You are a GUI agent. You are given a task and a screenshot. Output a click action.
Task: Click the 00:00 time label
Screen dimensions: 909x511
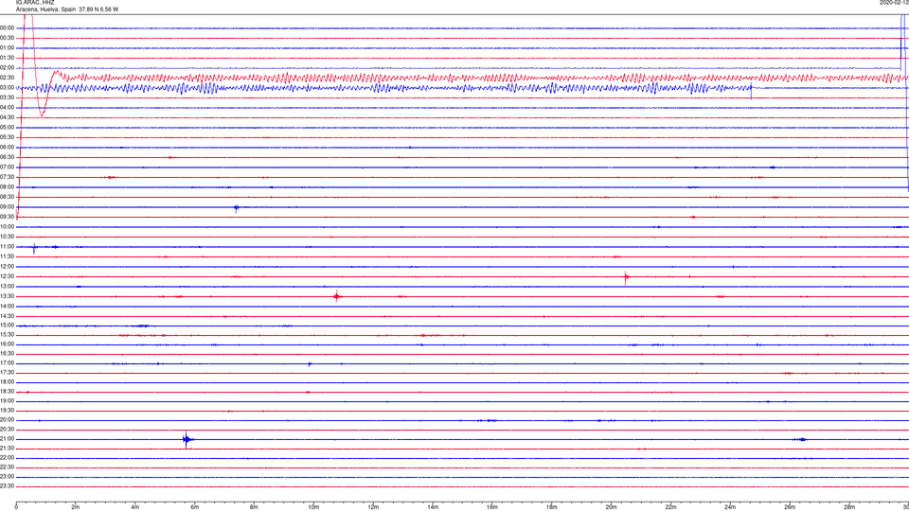pos(7,27)
